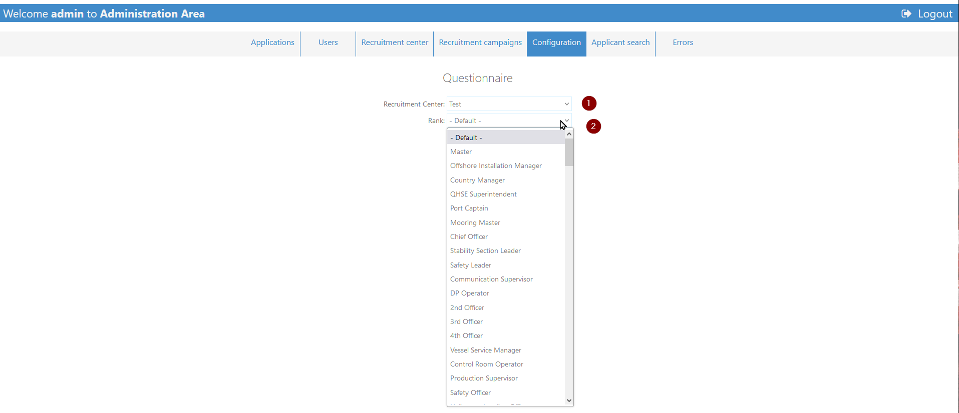
Task: Switch to Recruitment campaigns tab
Action: coord(480,42)
